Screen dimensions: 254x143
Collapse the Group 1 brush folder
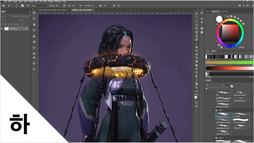(214, 138)
